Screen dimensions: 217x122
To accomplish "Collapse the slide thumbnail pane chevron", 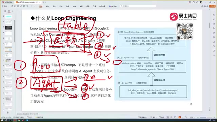I will click(13, 11).
